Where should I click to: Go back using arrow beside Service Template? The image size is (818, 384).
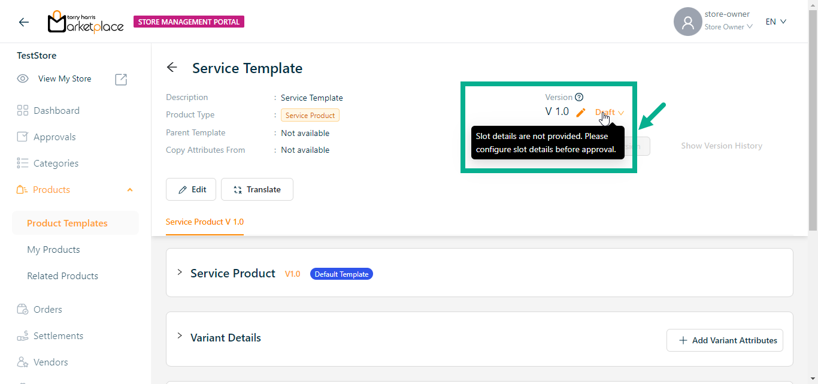172,68
